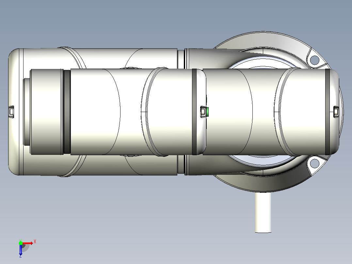The width and height of the screenshot is (352, 264).
Task: Click the blue Z axis arrow of the orientation triad
Action: (21, 250)
